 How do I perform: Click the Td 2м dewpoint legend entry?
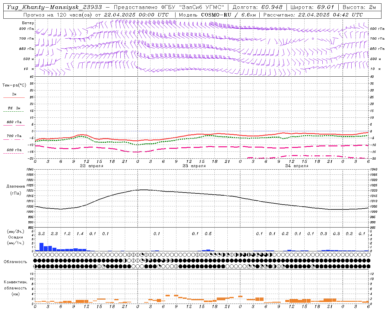[x=14, y=108]
